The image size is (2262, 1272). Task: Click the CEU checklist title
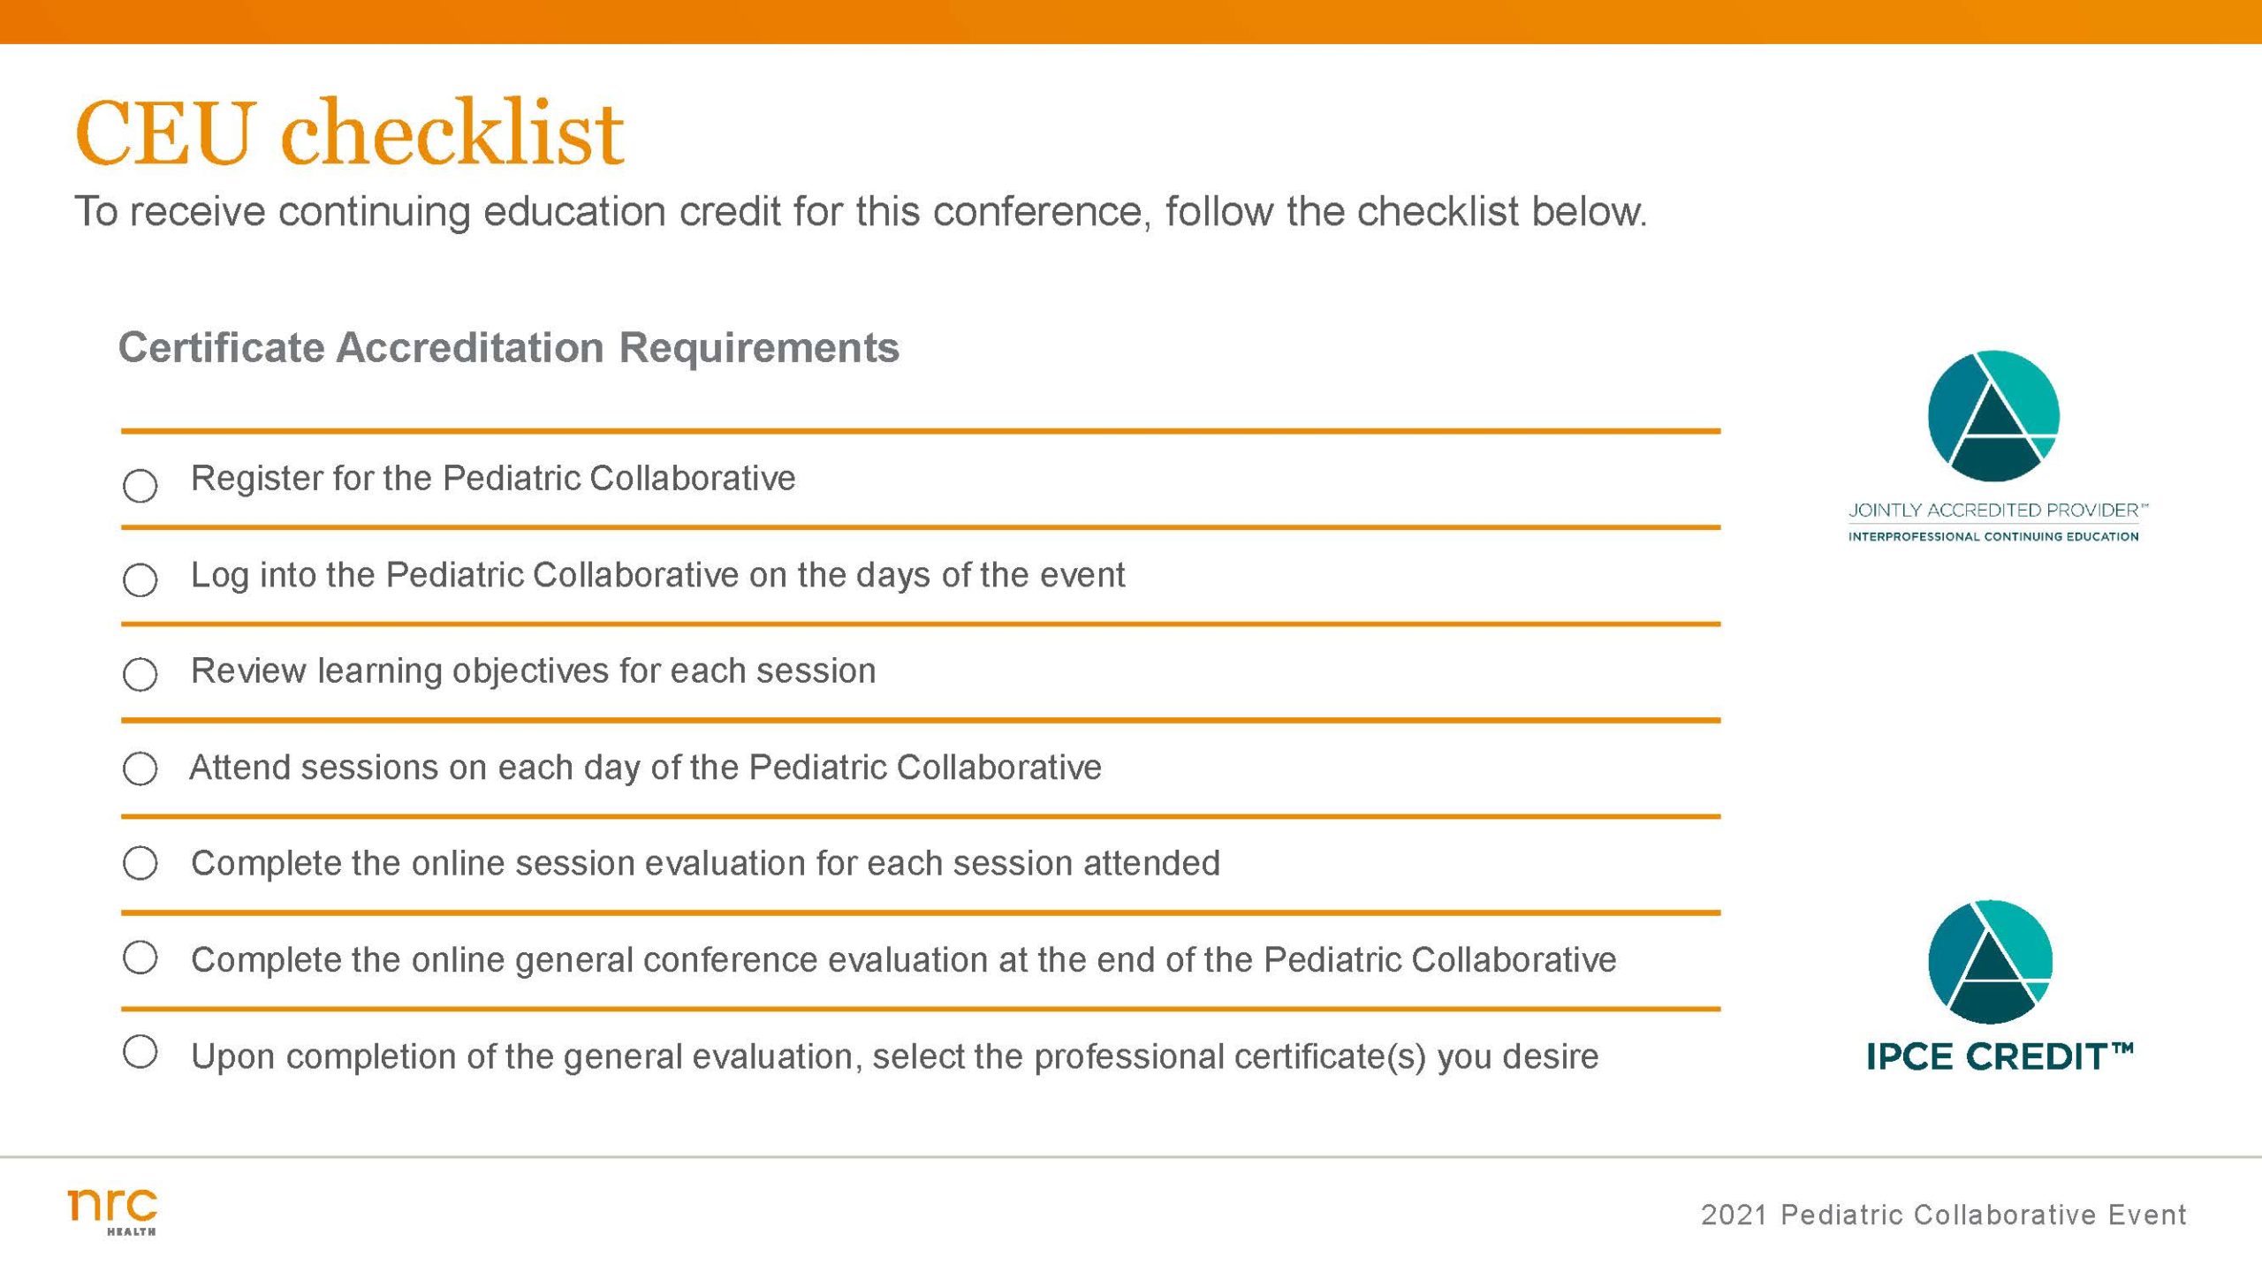click(x=350, y=133)
